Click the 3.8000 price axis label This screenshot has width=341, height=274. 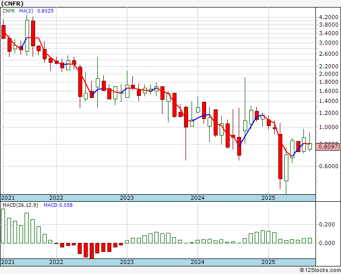[x=328, y=25]
